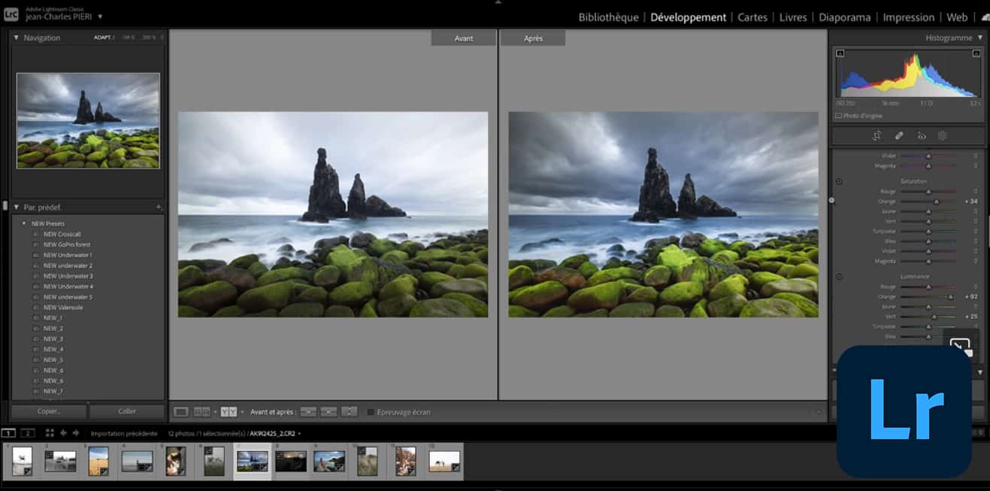
Task: Switch to reference view mode
Action: [201, 412]
